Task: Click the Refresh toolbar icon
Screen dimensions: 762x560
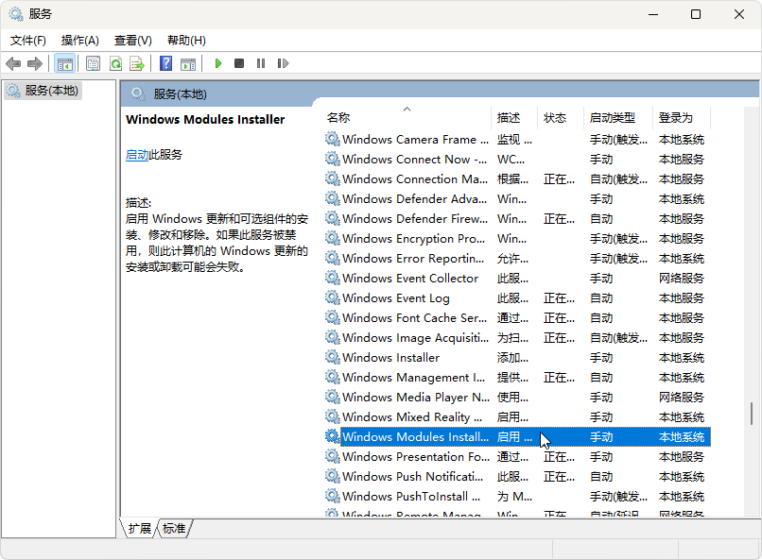Action: 114,63
